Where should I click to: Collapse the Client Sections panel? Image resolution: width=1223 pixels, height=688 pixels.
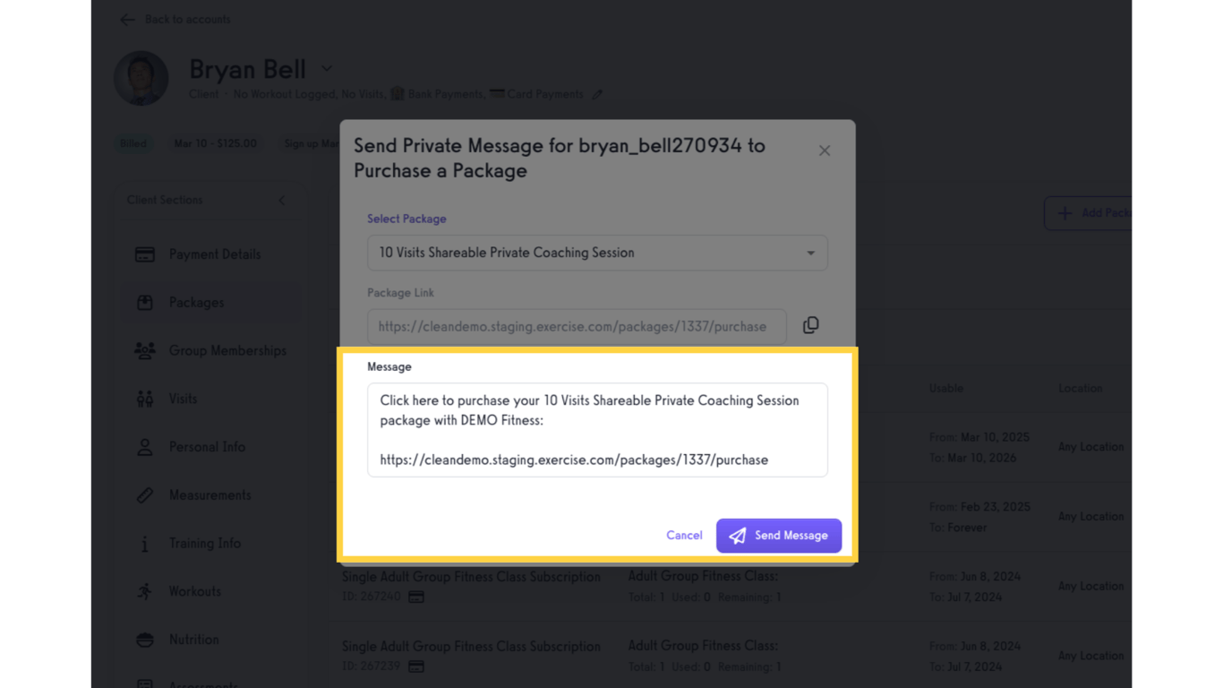click(x=281, y=200)
